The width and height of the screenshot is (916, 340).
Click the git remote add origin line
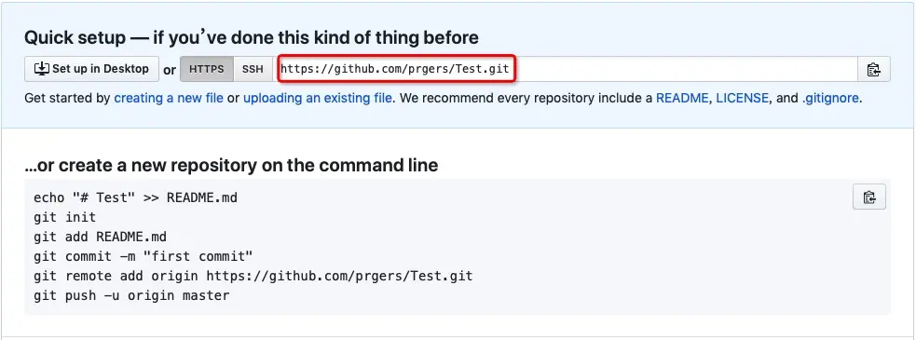[253, 276]
